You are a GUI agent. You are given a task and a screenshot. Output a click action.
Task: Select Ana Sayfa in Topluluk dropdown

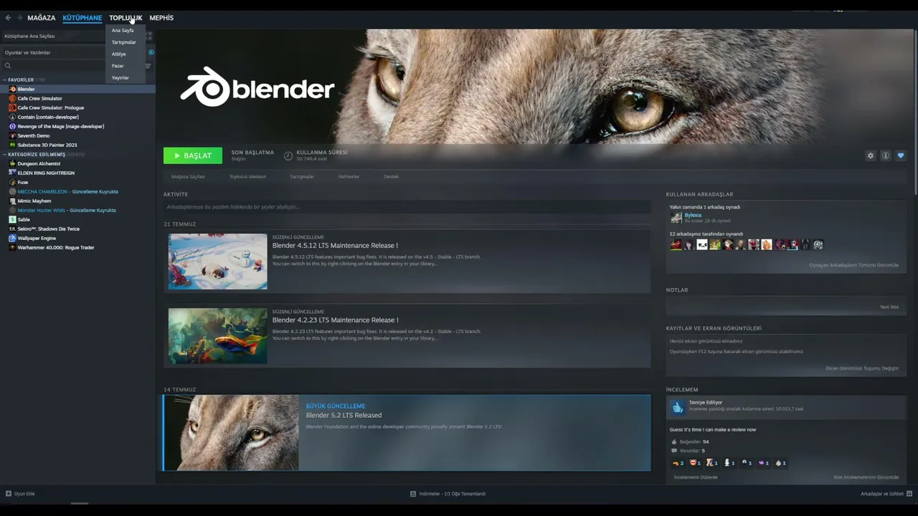(123, 31)
